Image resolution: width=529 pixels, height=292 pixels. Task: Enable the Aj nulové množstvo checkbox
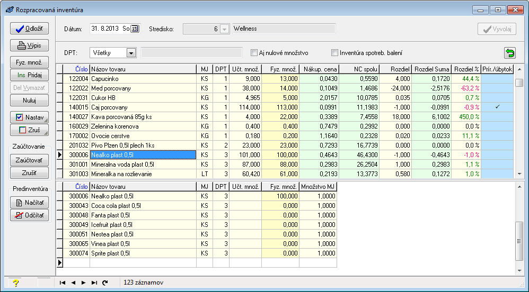click(x=254, y=53)
